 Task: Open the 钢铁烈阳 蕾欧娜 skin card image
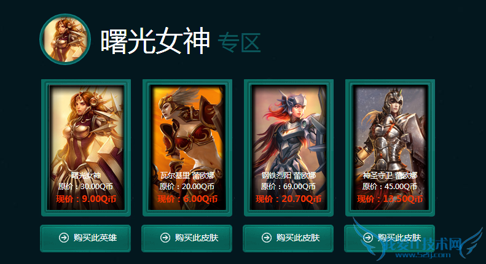coord(289,147)
